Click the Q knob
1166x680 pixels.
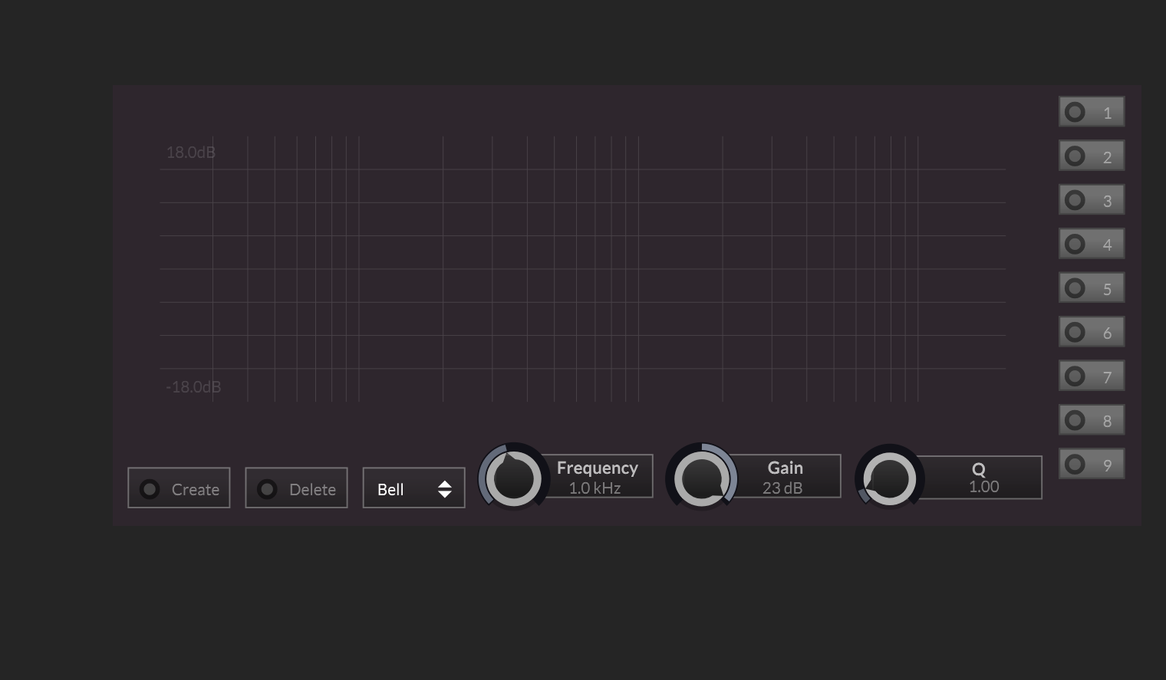[890, 479]
